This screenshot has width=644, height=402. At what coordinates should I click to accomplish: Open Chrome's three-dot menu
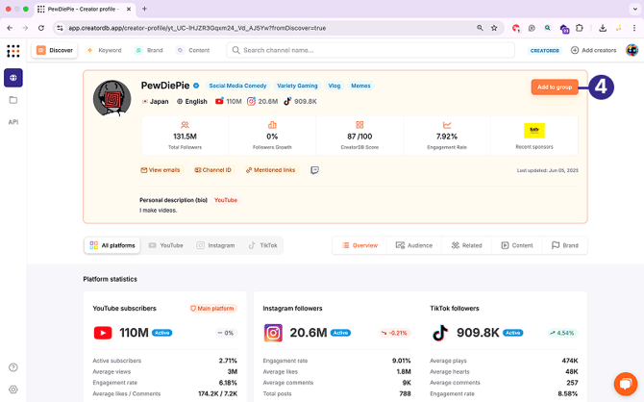coord(634,28)
